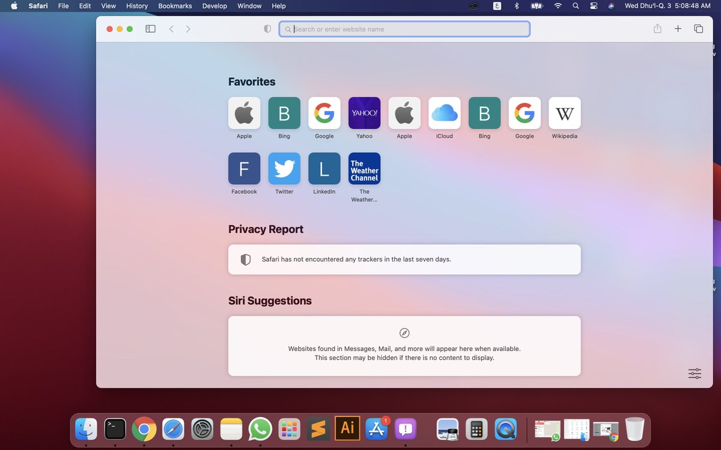Viewport: 721px width, 450px height.
Task: Launch Adobe Illustrator from the Dock
Action: coord(347,428)
